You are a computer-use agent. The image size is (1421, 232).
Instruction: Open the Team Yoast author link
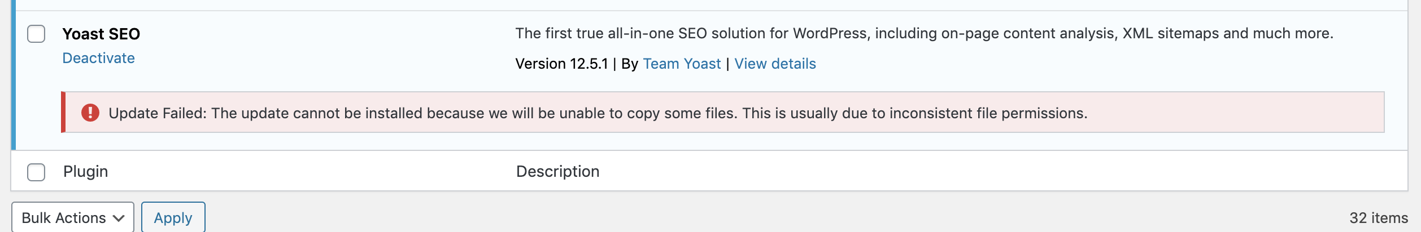coord(682,64)
